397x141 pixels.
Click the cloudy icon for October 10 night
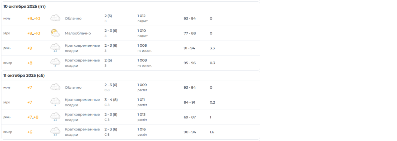55,18
